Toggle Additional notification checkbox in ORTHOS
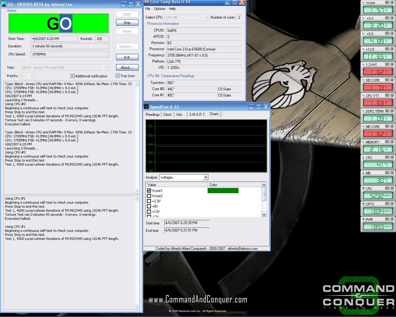The image size is (396, 317). [x=73, y=76]
